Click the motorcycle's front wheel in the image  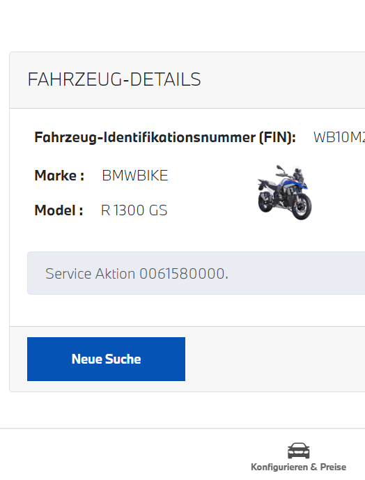click(x=302, y=207)
